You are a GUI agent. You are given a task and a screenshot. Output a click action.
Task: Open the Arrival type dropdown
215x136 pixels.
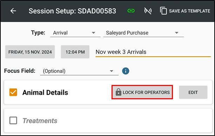click(75, 33)
